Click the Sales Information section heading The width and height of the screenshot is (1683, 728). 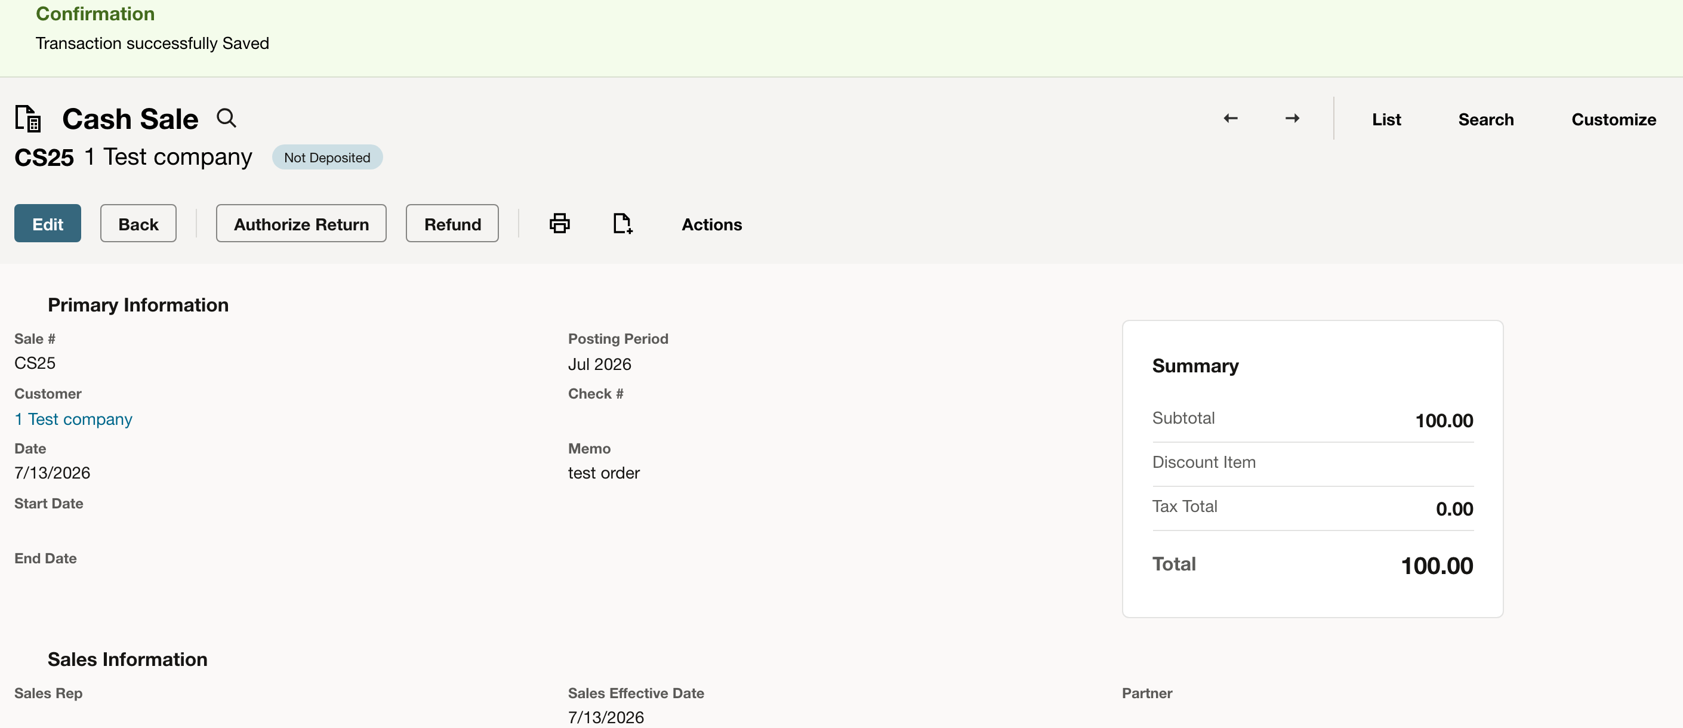point(127,659)
